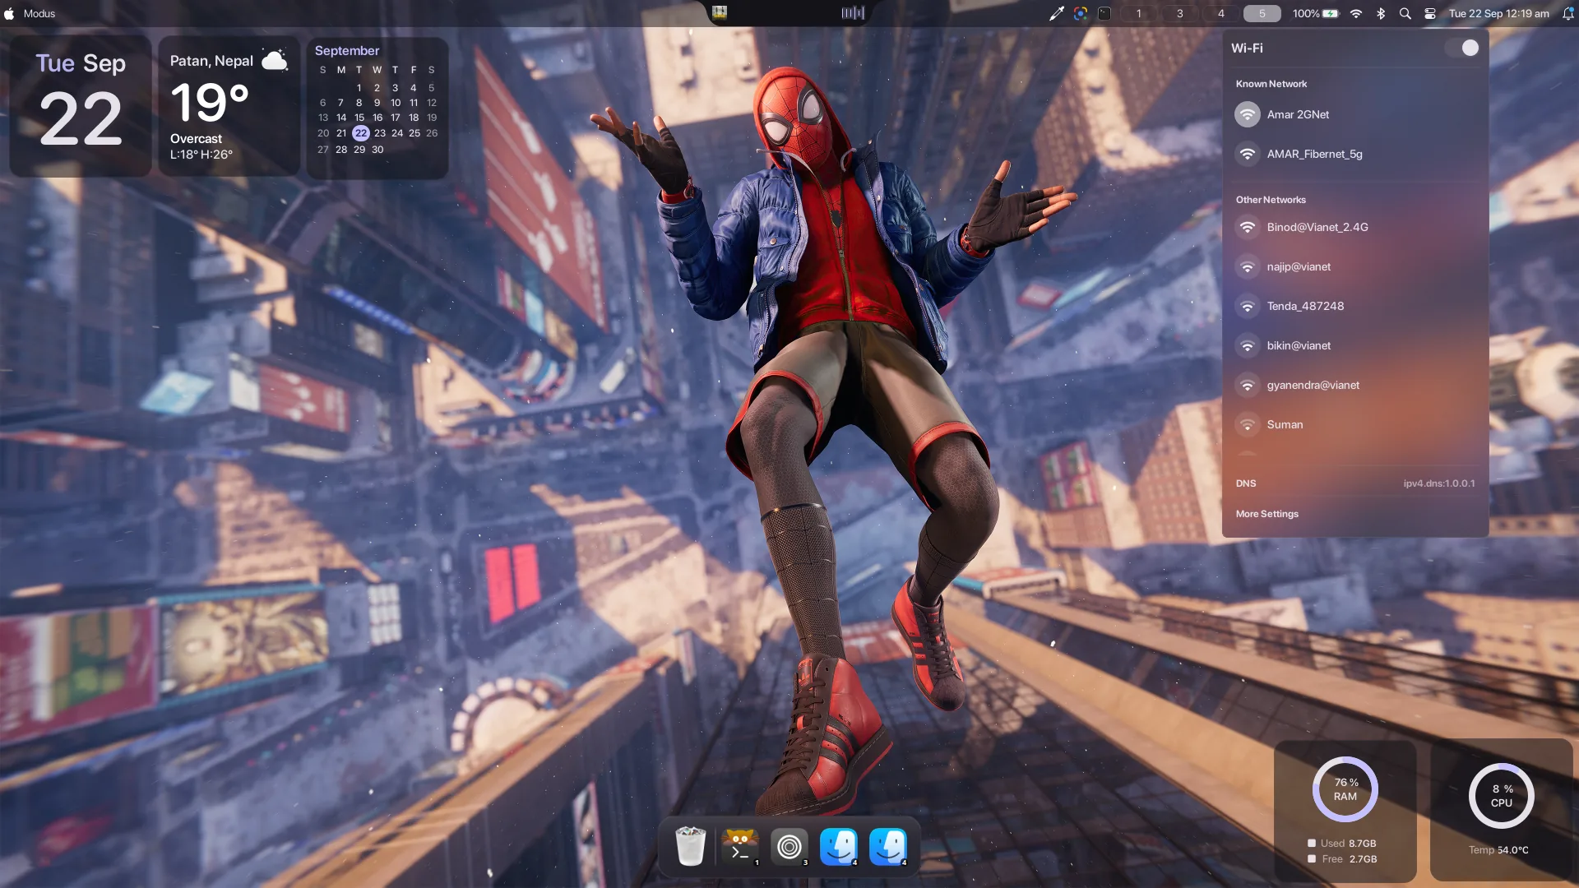Open the concentric circles app in dock

[x=789, y=846]
